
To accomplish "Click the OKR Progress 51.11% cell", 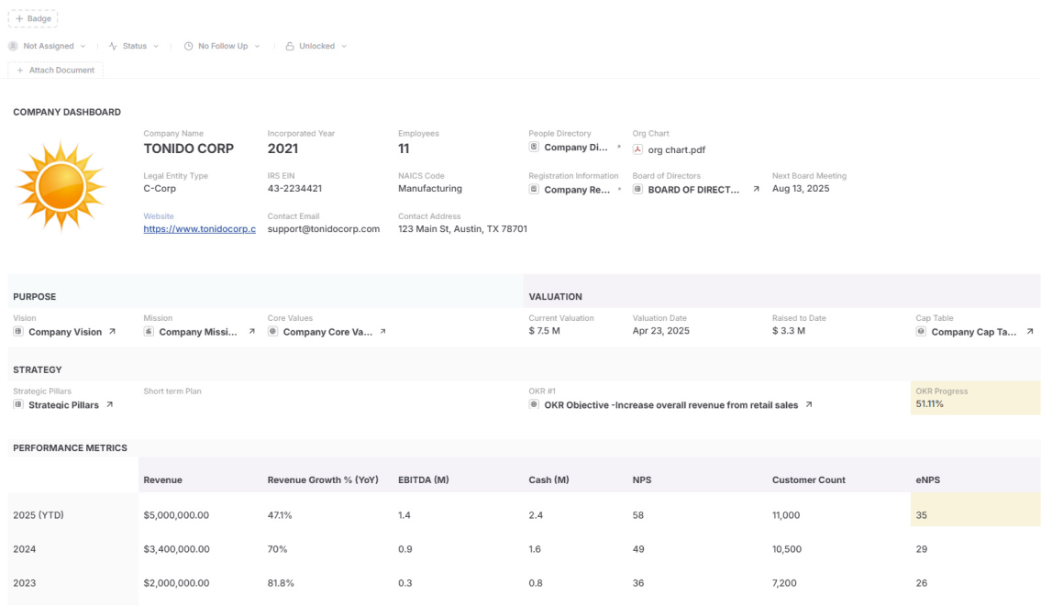I will pyautogui.click(x=975, y=398).
